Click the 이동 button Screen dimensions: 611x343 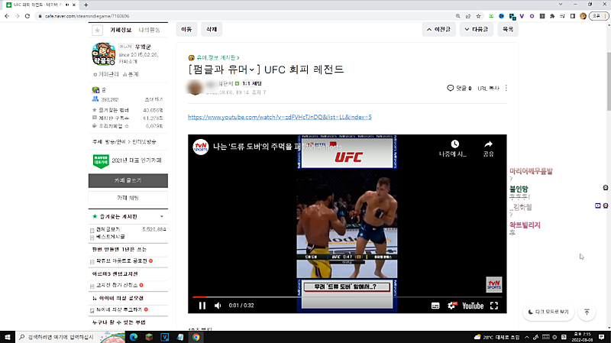click(186, 29)
